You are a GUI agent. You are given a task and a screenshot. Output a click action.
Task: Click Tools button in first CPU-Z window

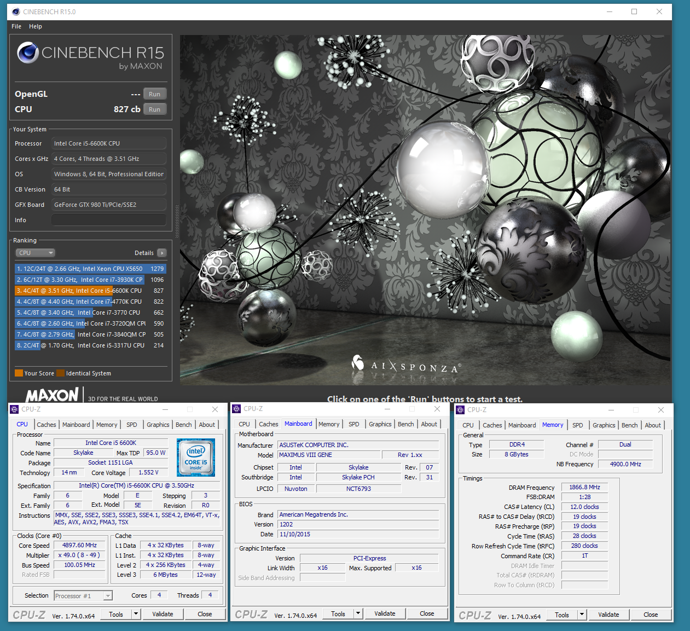[116, 615]
